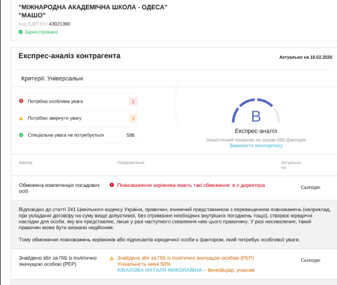
Task: Click the orange count badge showing 3
Action: [133, 119]
